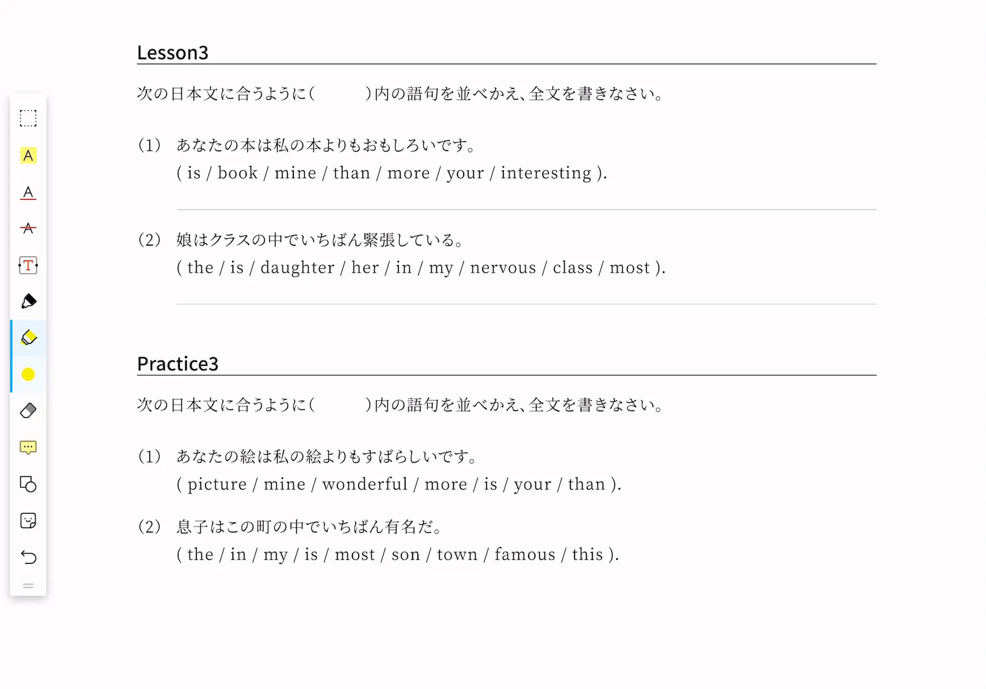Select the pen drawing tool

coord(28,301)
